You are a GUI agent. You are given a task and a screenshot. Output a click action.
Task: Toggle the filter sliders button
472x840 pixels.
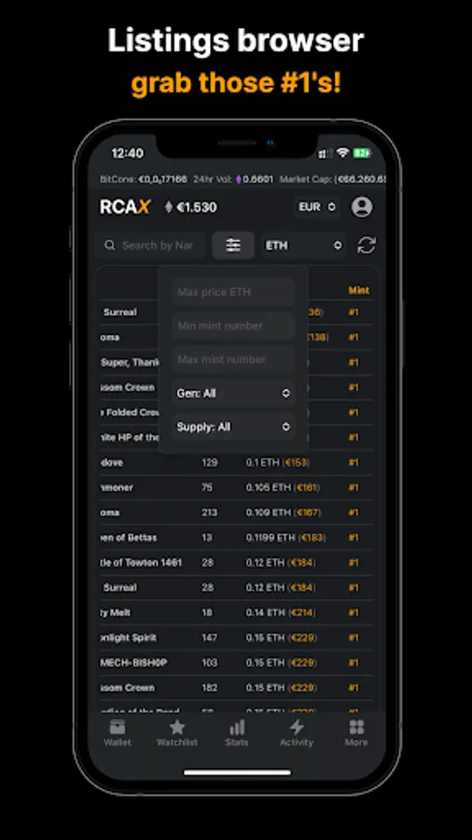tap(233, 245)
